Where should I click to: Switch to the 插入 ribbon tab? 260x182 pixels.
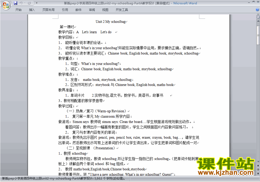(x=32, y=10)
